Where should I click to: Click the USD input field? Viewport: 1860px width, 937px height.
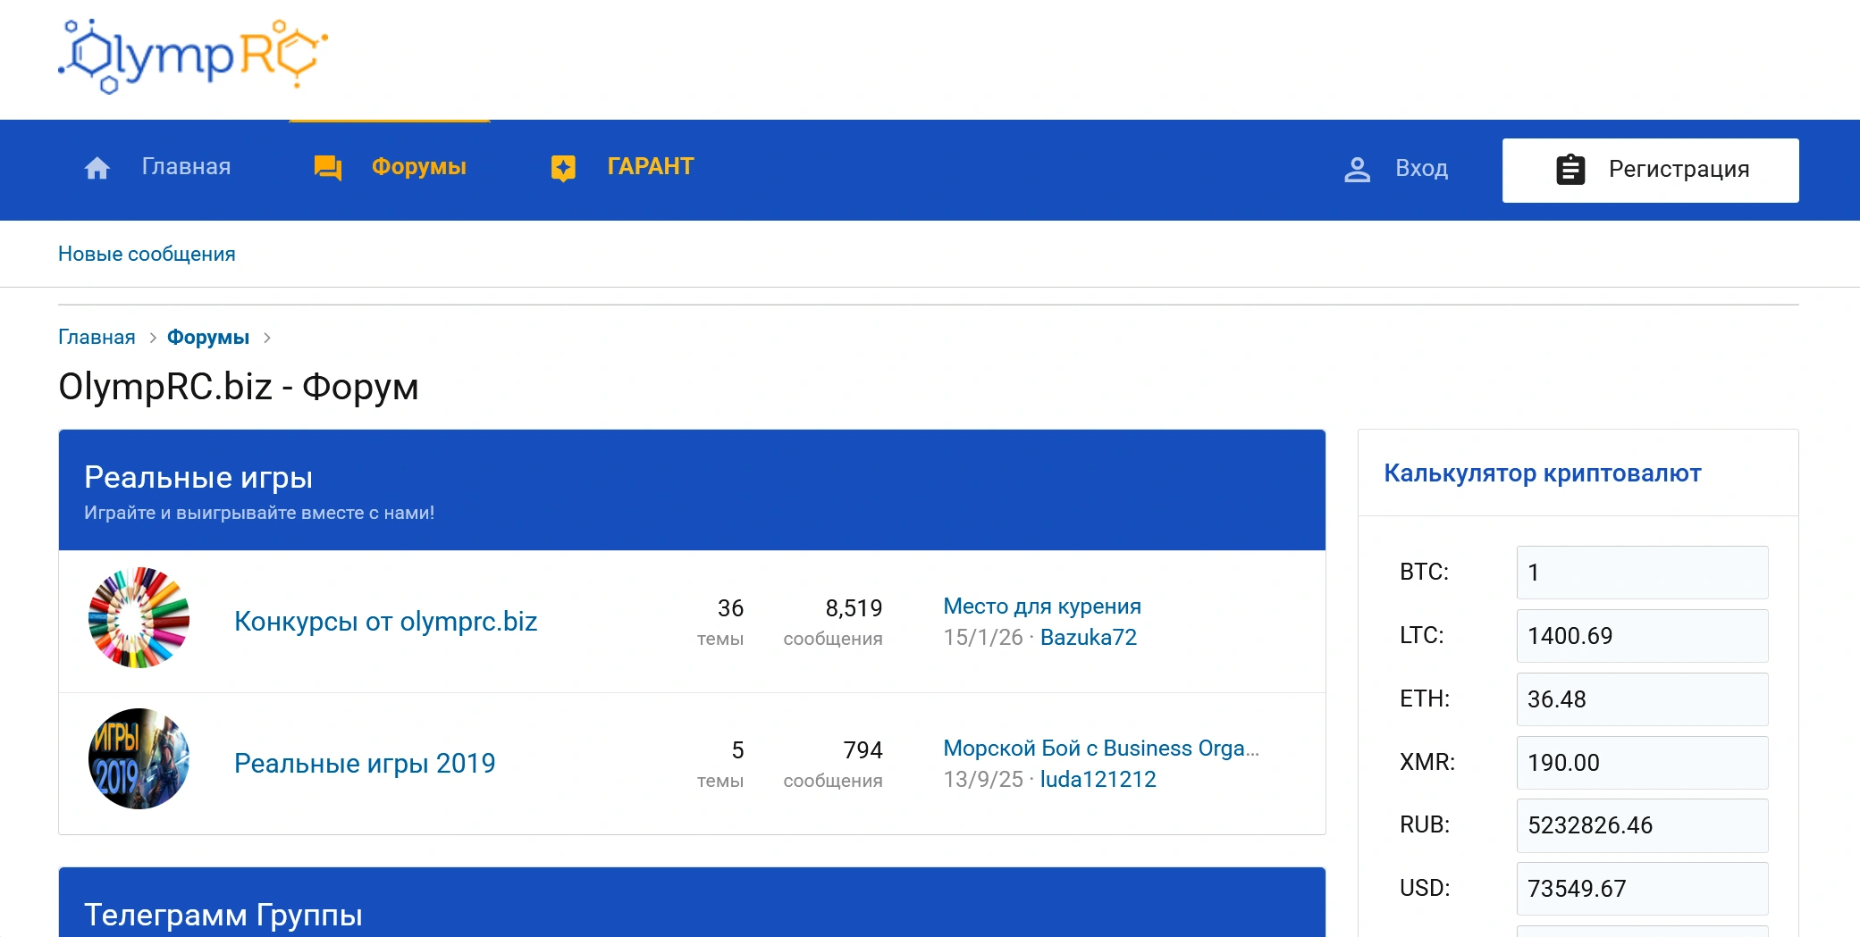(1642, 889)
